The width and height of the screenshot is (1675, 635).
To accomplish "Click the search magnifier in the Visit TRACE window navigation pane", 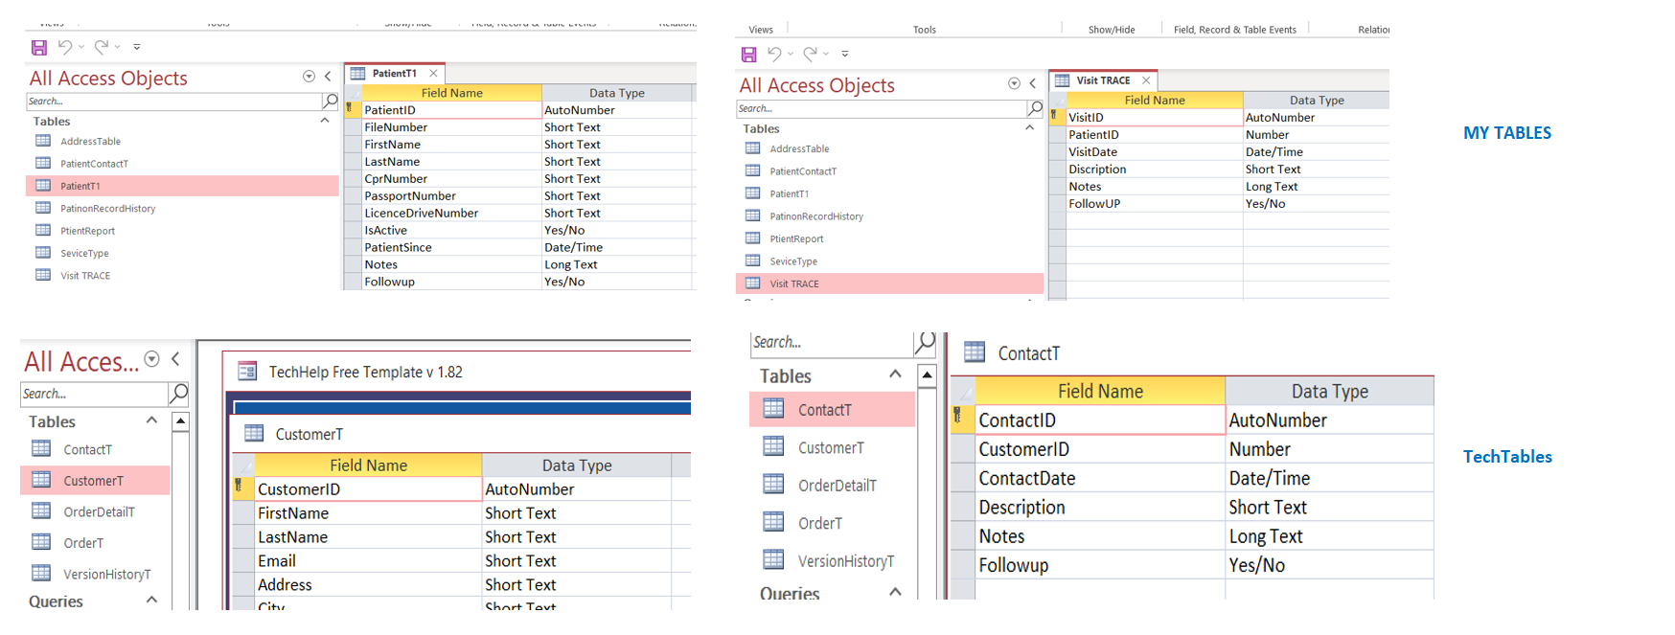I will tap(1035, 108).
